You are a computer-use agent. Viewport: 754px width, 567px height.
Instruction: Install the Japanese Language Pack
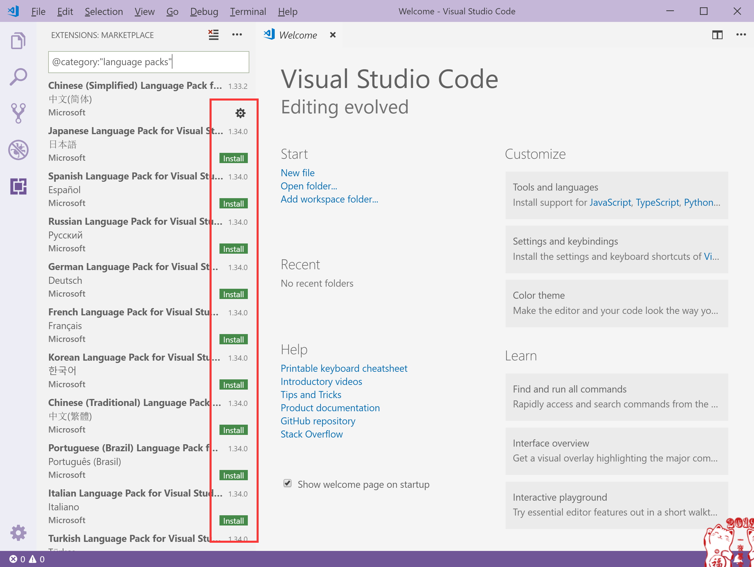(x=233, y=158)
